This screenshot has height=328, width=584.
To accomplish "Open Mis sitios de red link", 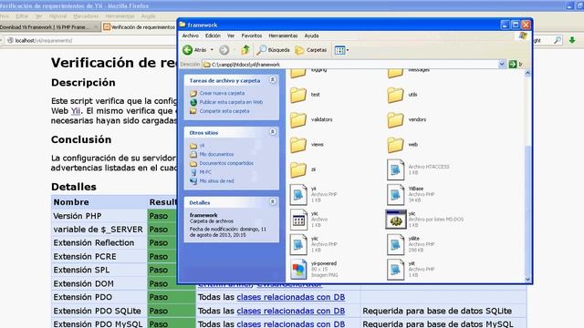I will pos(216,181).
